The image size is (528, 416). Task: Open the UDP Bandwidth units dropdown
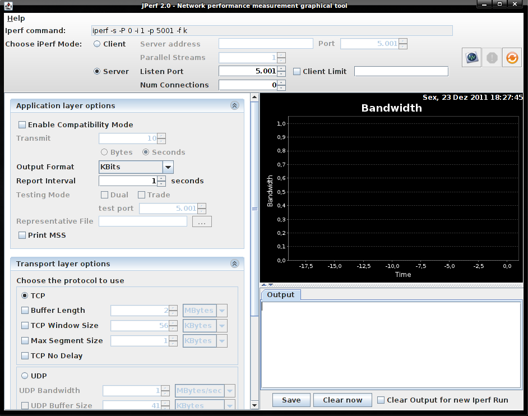point(230,391)
